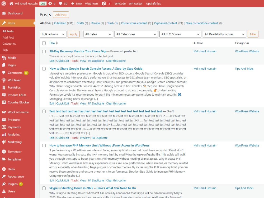
Task: Tick the select-all checkbox in the header
Action: coord(44,43)
